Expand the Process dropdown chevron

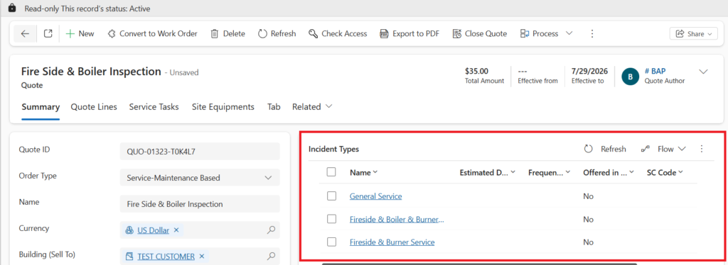pyautogui.click(x=569, y=34)
